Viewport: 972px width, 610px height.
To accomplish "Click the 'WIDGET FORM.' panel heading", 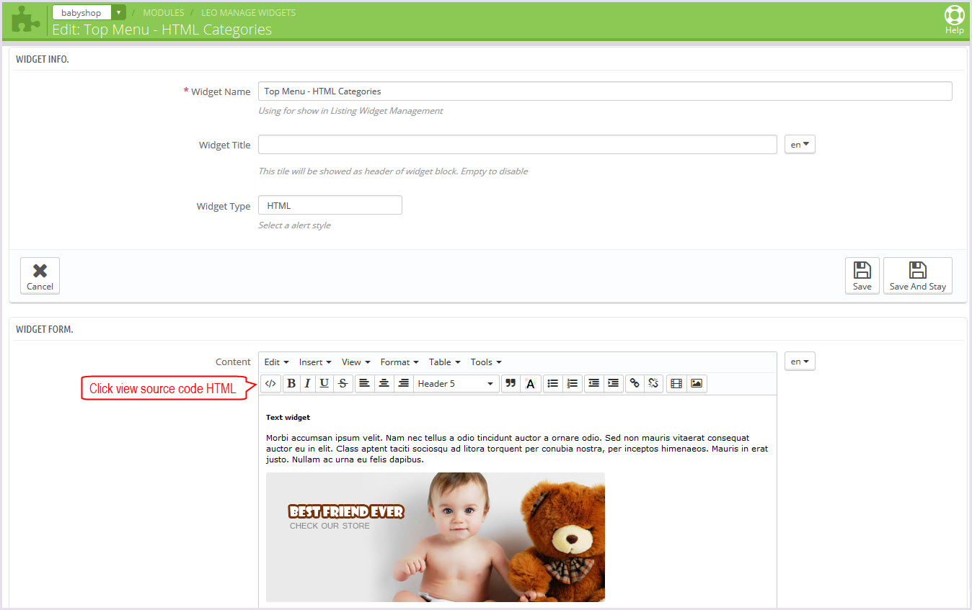I will click(45, 329).
